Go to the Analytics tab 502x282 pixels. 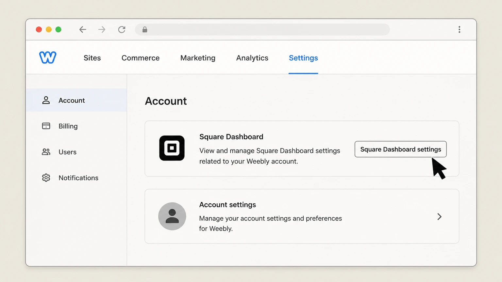(252, 58)
